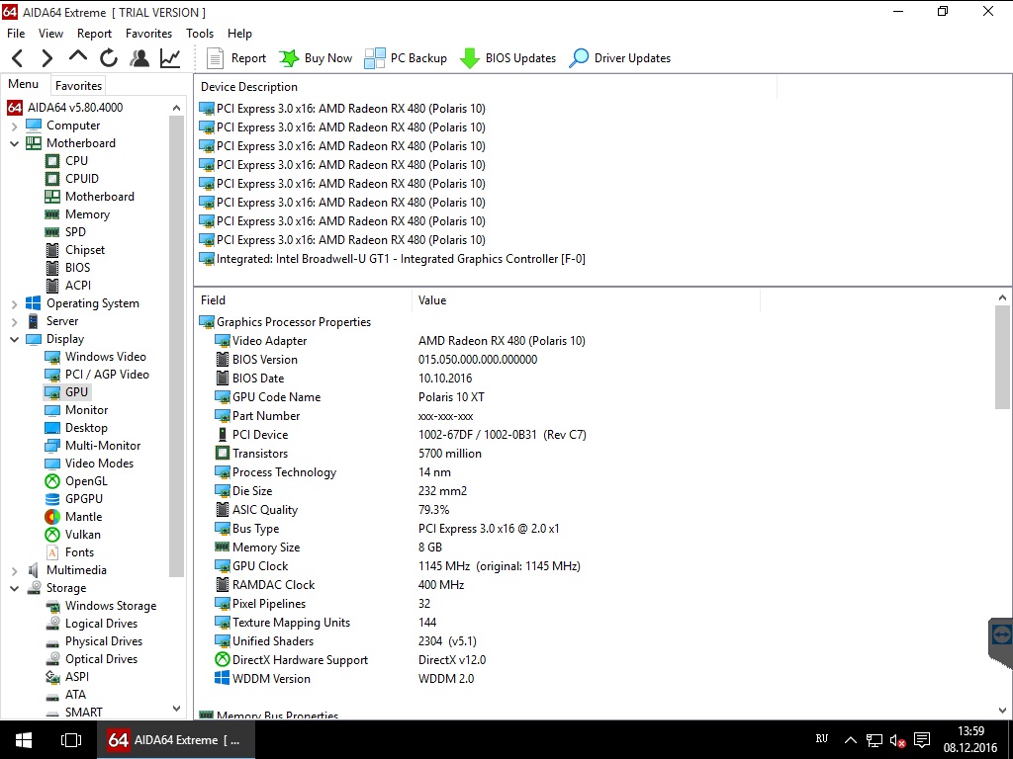Click tree panel scroll down arrow
This screenshot has width=1013, height=759.
click(176, 708)
